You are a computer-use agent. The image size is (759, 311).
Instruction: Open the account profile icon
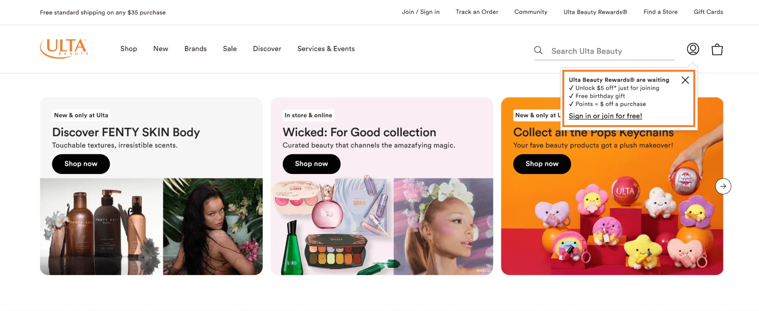pos(693,49)
